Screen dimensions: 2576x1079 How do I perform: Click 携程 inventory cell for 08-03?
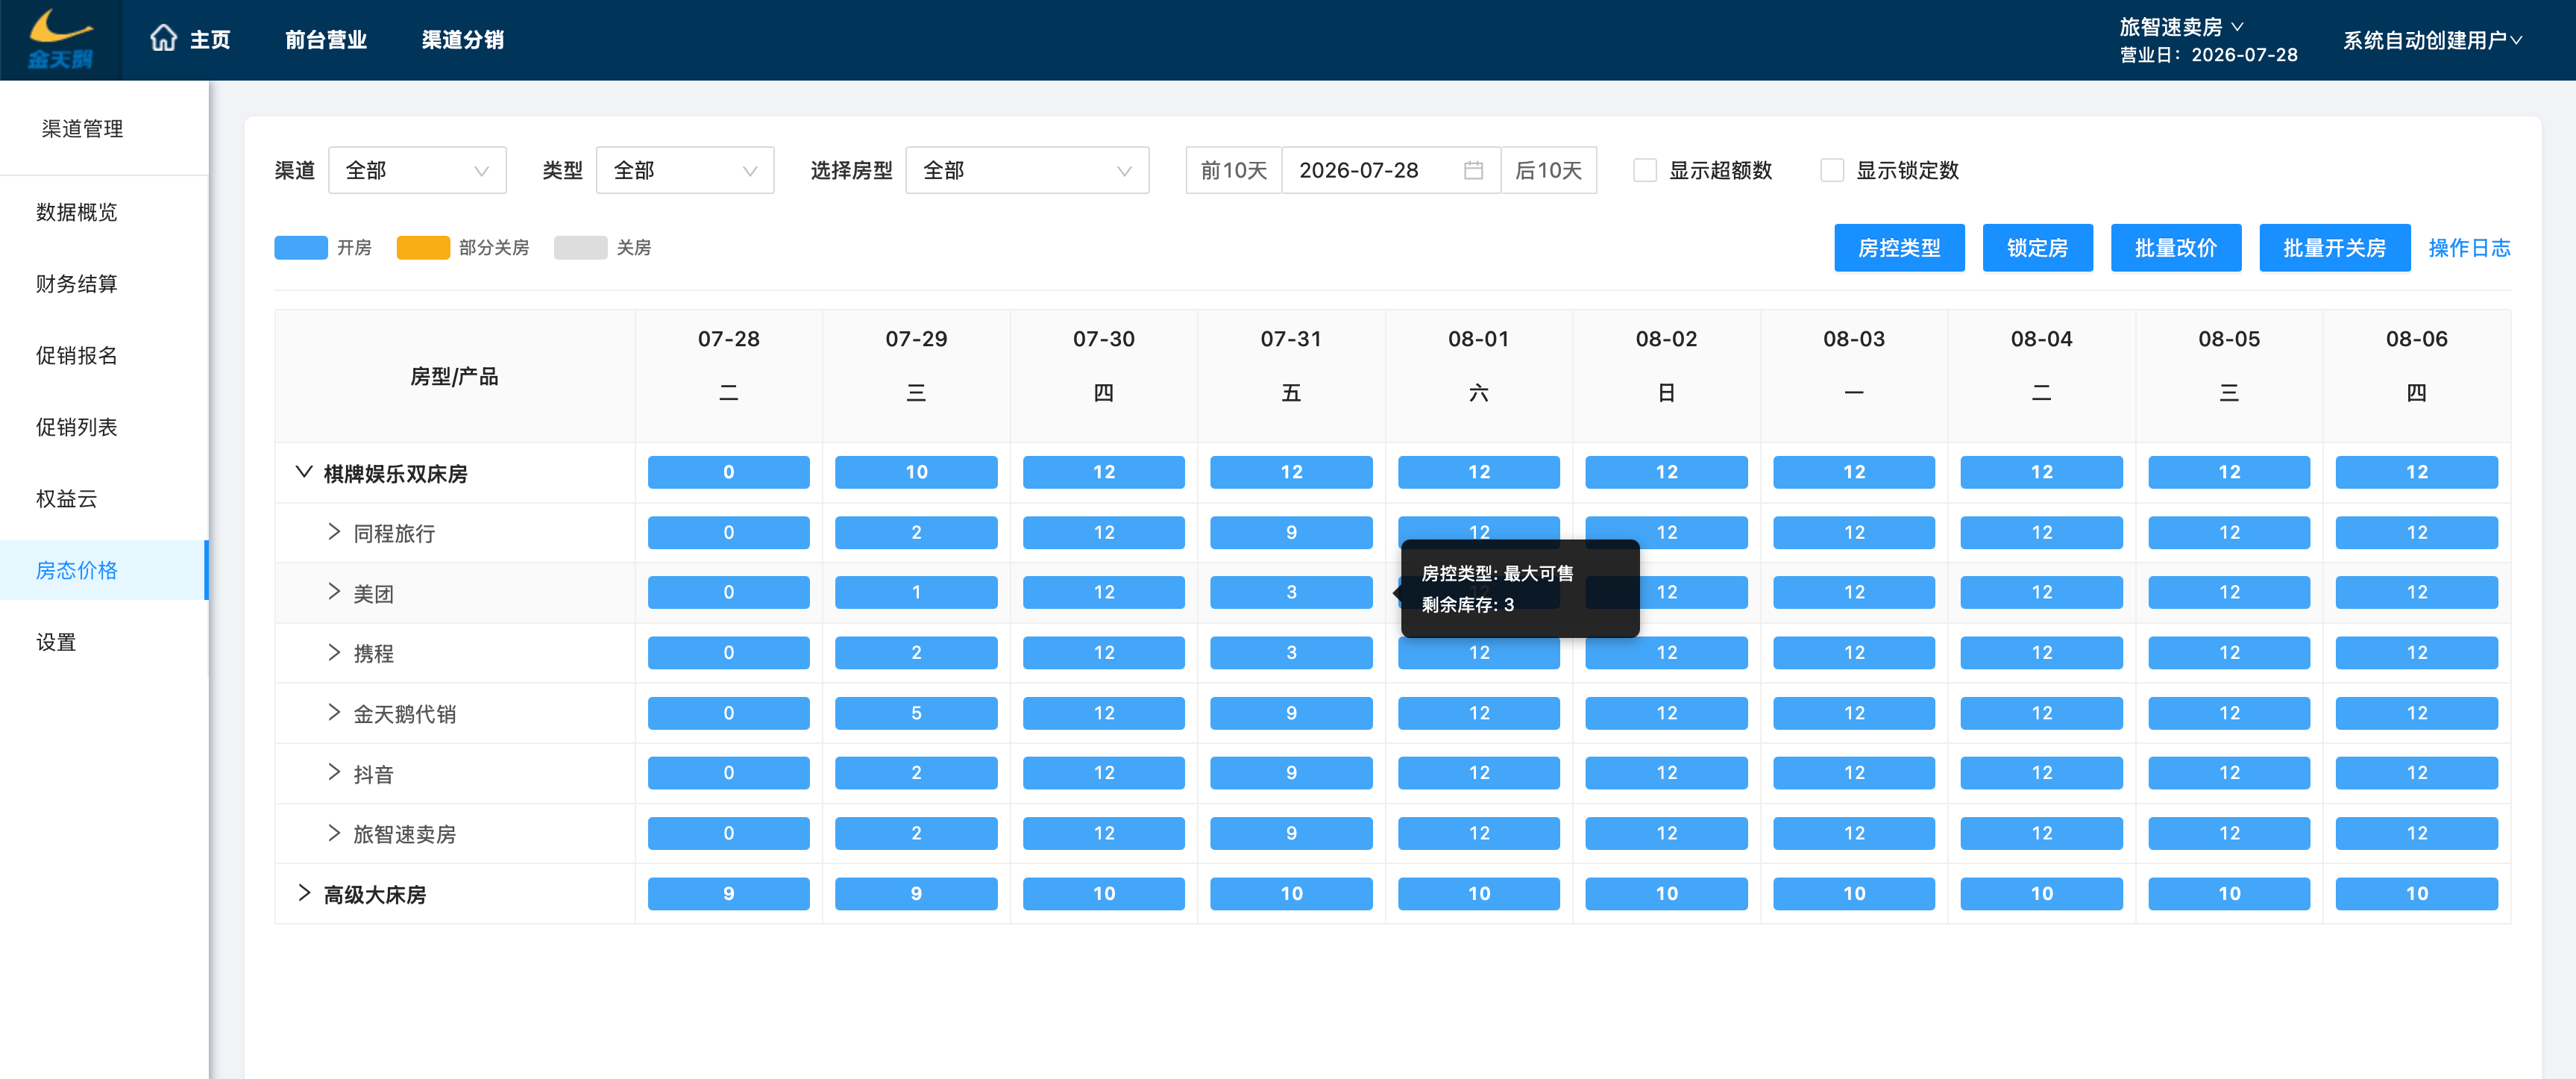click(1854, 653)
